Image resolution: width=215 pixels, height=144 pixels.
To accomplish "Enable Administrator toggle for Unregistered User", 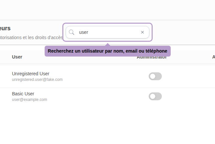I will click(x=155, y=76).
